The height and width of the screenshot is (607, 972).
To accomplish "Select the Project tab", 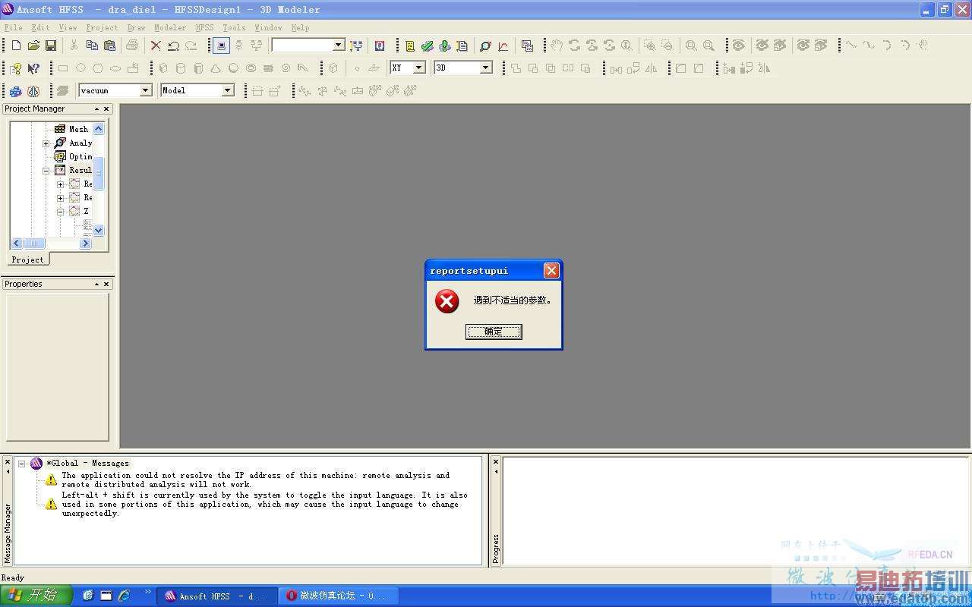I will coord(28,259).
